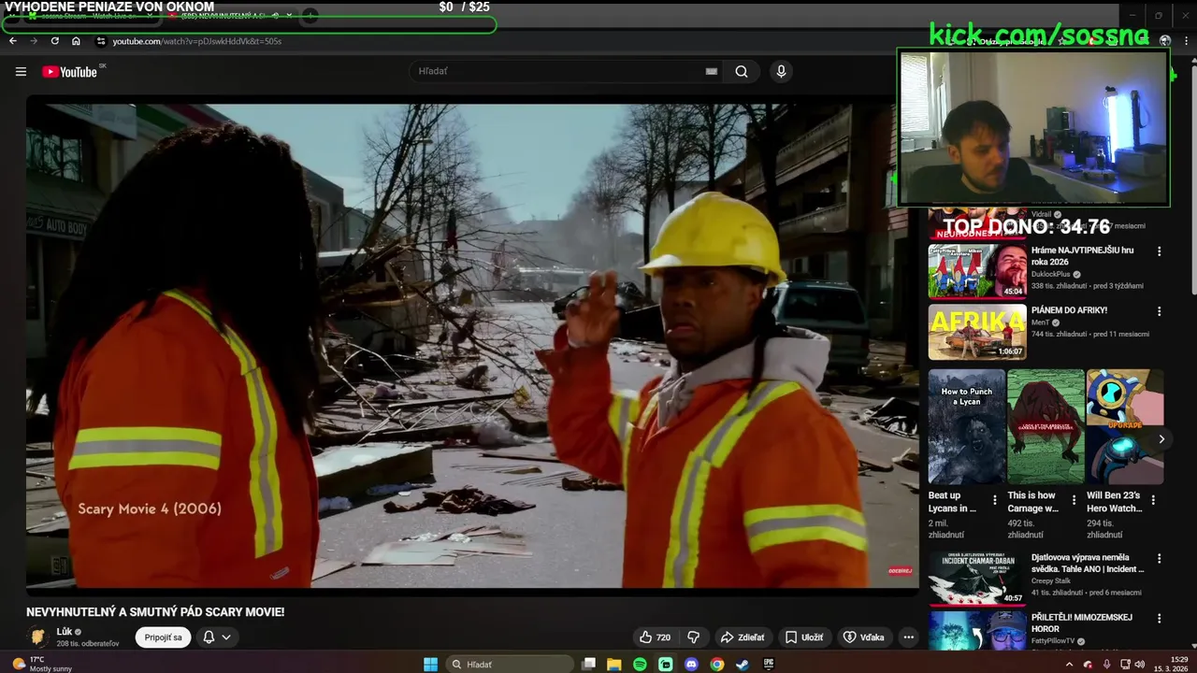This screenshot has width=1197, height=673.
Task: Open MenT channel name
Action: (x=1040, y=322)
